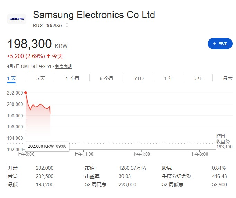Click the 202,000 KRW 09:00 tooltip
This screenshot has width=236, height=198.
click(47, 146)
